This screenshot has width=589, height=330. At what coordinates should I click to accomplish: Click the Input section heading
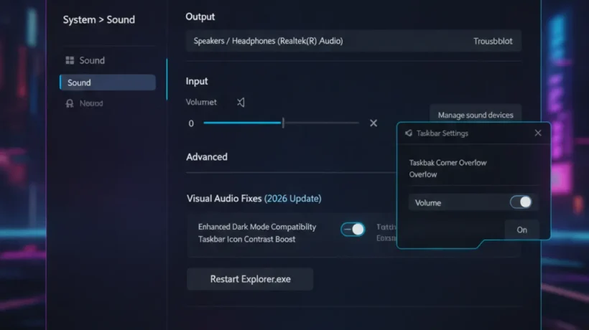coord(197,81)
